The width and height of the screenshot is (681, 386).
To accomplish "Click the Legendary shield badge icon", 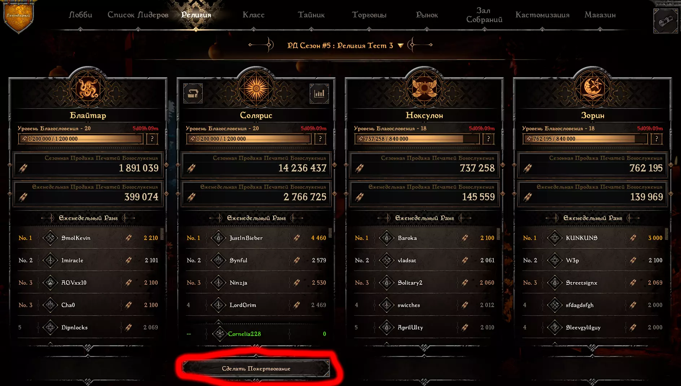I will click(18, 16).
